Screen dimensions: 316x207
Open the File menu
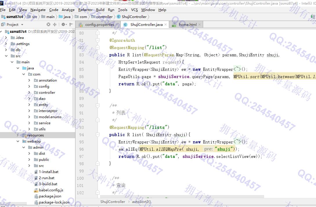pos(3,10)
